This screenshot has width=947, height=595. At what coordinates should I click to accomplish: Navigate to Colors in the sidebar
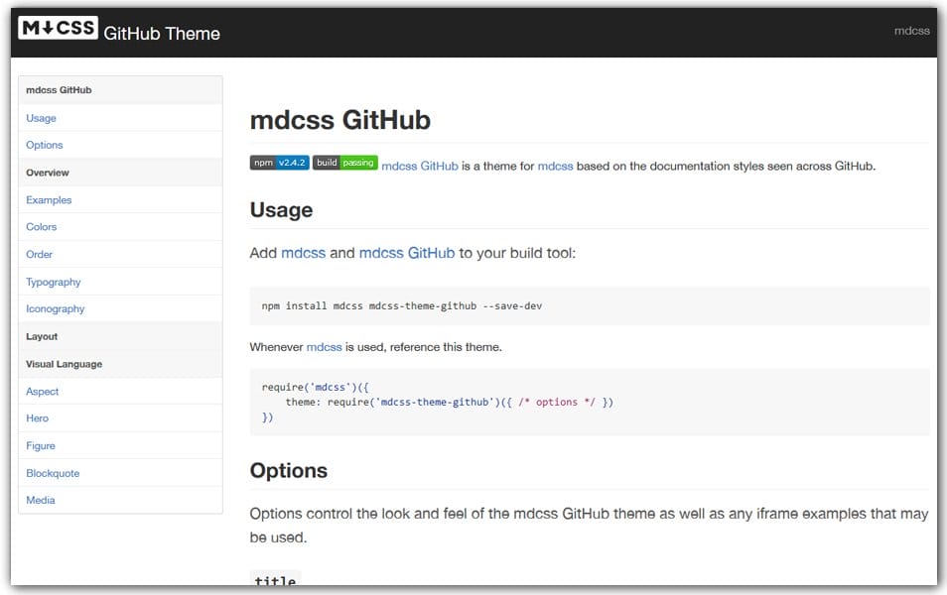41,227
